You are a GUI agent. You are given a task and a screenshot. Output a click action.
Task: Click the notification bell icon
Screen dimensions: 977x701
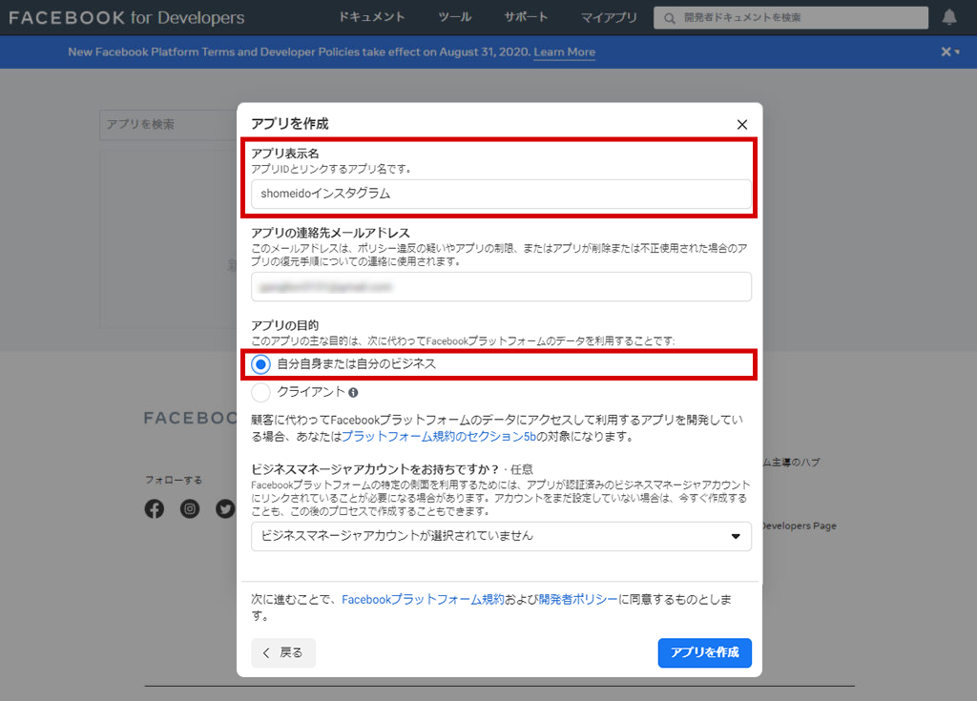pyautogui.click(x=949, y=17)
